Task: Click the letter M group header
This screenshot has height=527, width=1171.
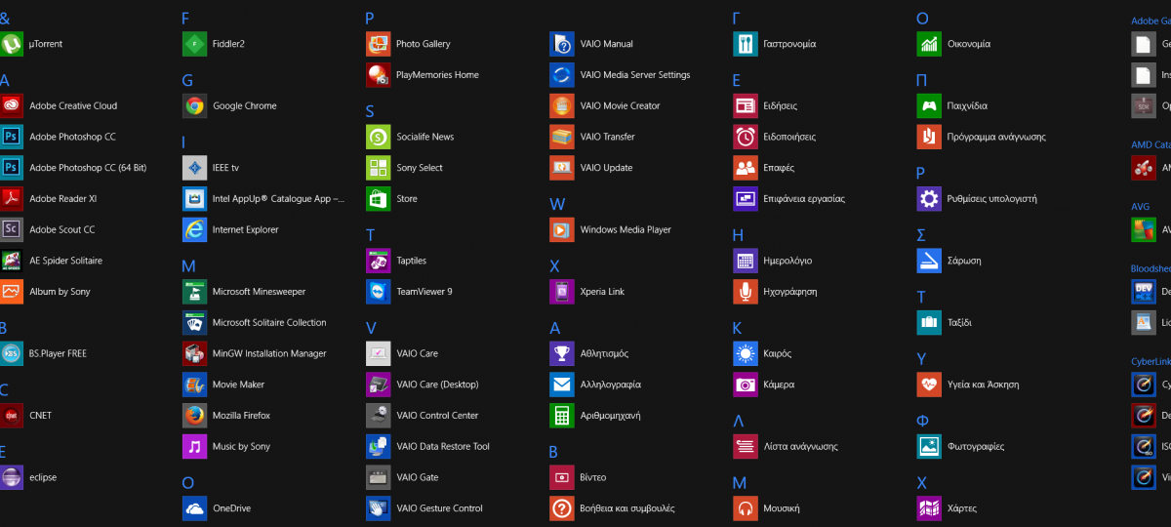Action: tap(189, 265)
